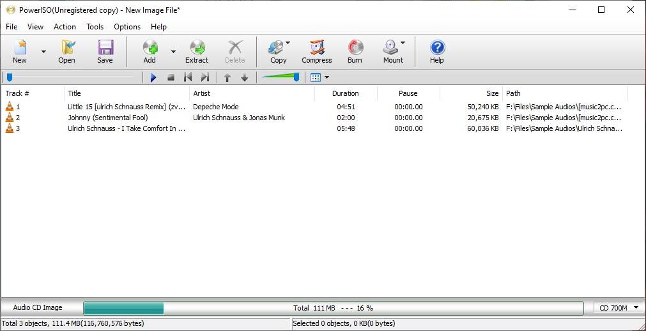
Task: Play the selected audio track
Action: pos(153,77)
